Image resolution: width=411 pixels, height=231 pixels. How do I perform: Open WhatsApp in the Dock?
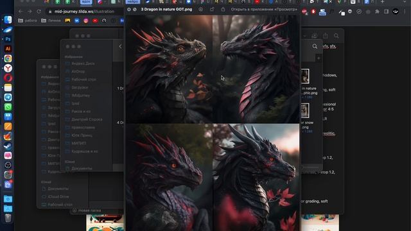8,107
